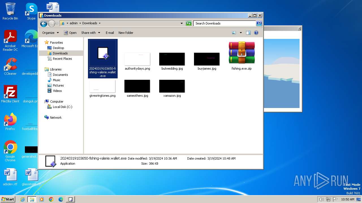
Task: Click the Firefox desktop shortcut
Action: pyautogui.click(x=10, y=122)
